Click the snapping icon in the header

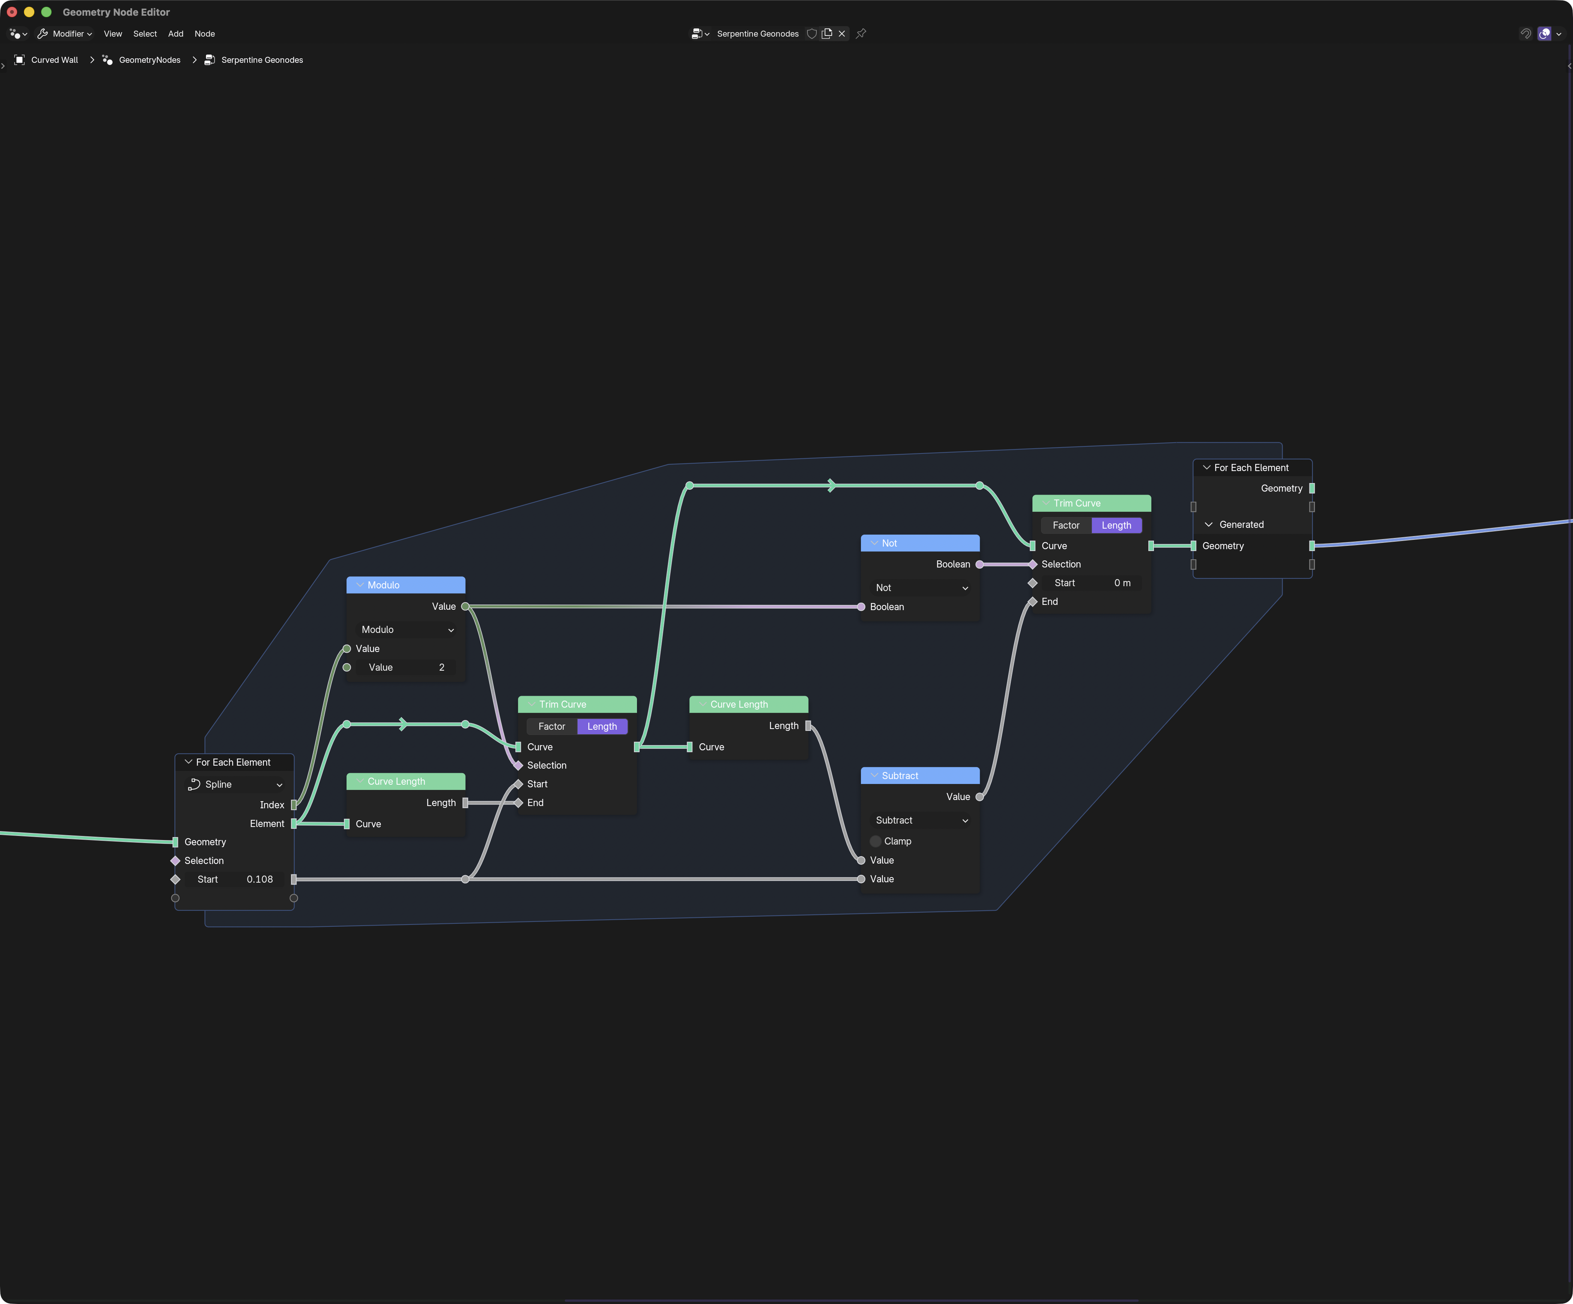pos(1526,34)
